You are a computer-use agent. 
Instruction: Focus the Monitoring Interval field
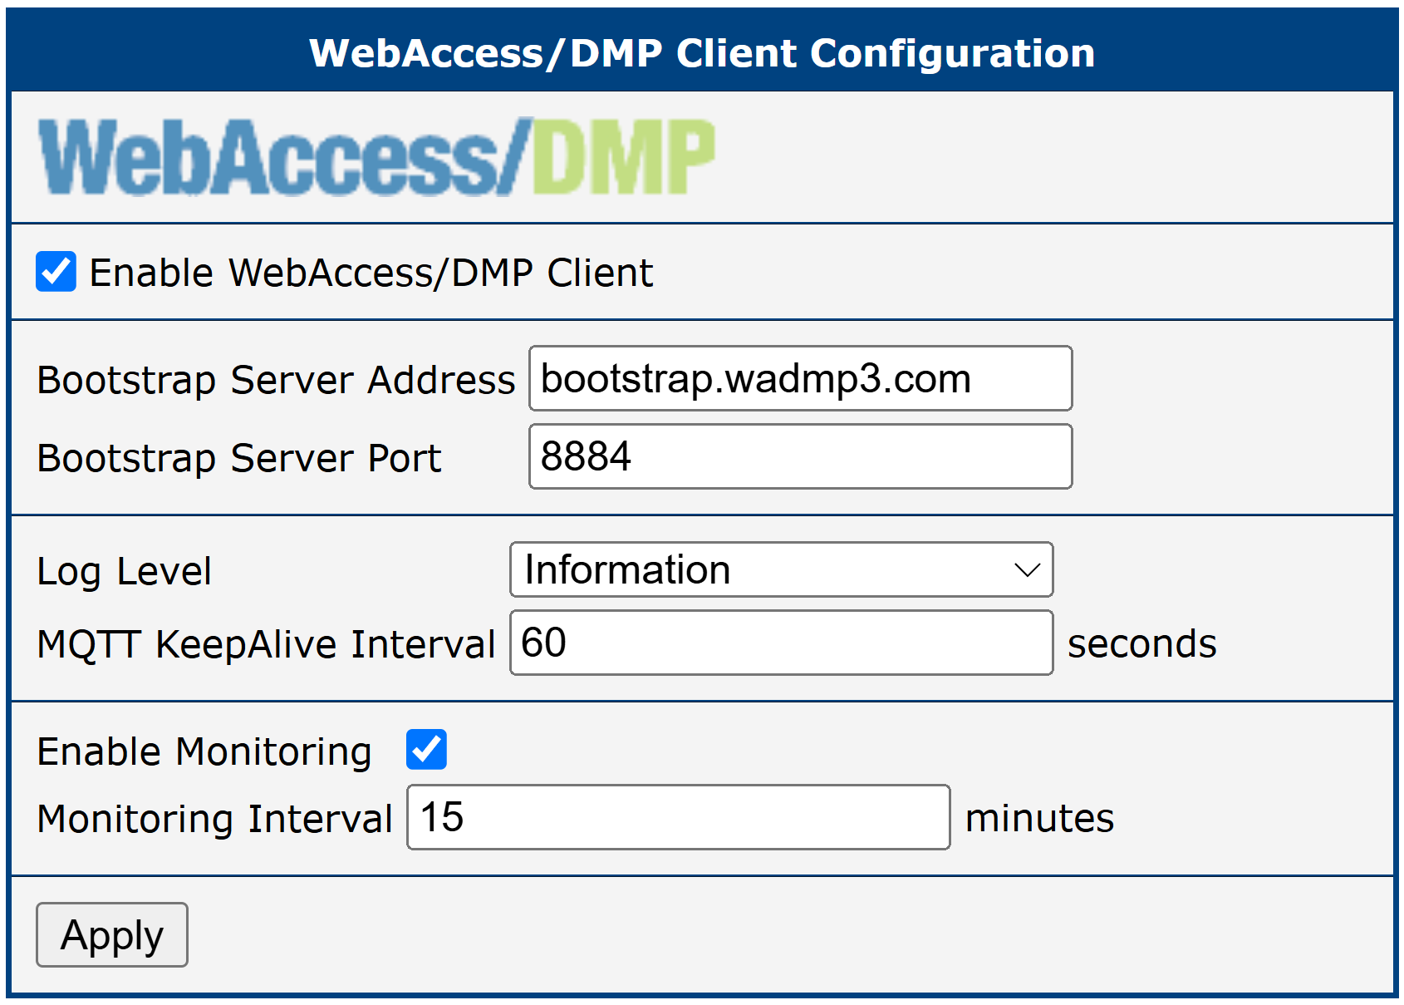pos(678,817)
